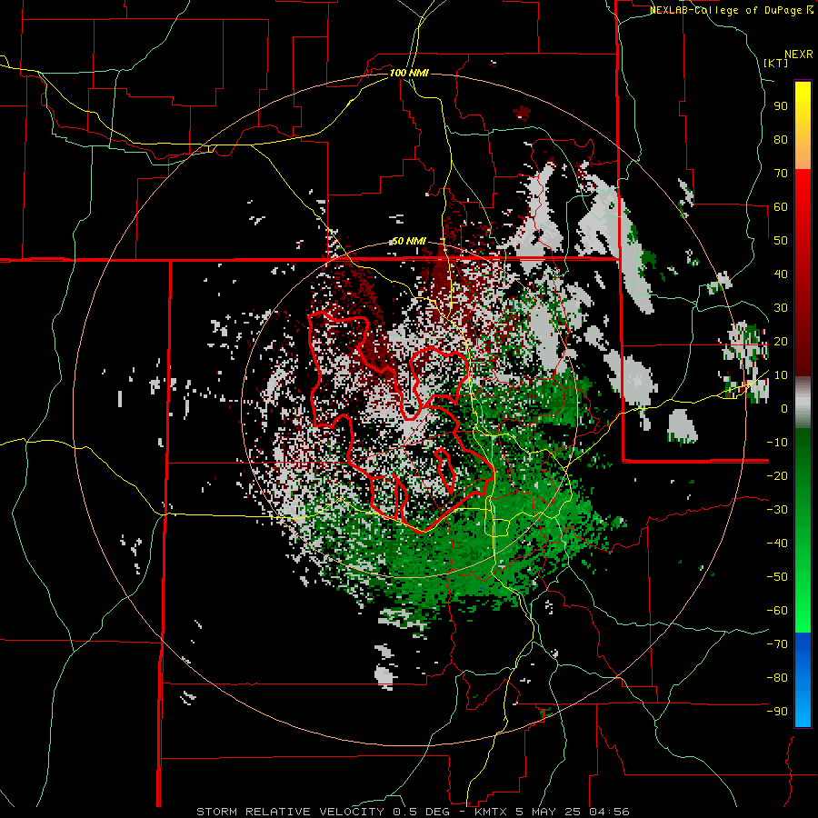Click the 0 value on the velocity scale
The width and height of the screenshot is (818, 818).
(x=784, y=408)
